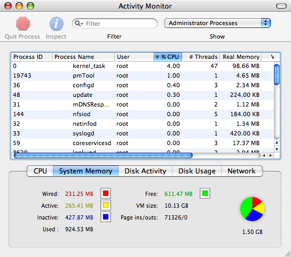Click the Active 265.41 MB value
Screen dimensions: 291x257
[x=79, y=206]
